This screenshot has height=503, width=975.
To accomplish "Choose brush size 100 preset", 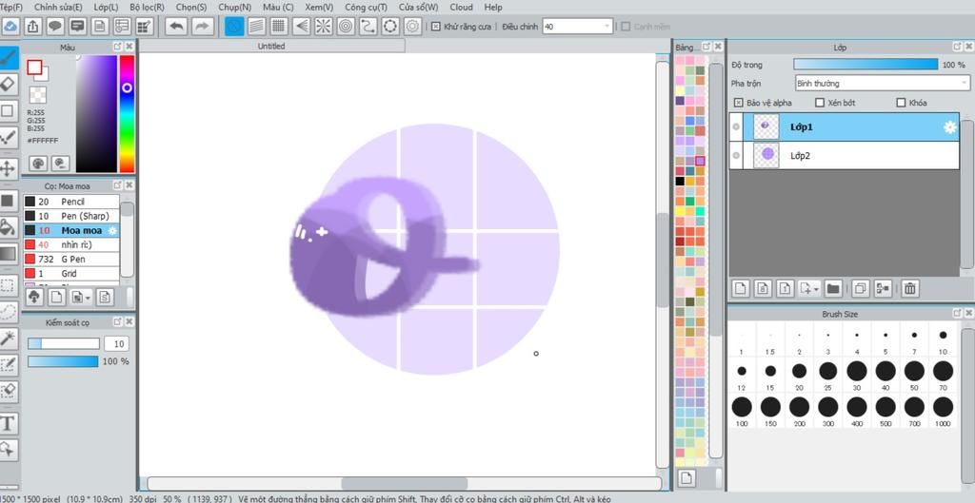I will tap(741, 411).
